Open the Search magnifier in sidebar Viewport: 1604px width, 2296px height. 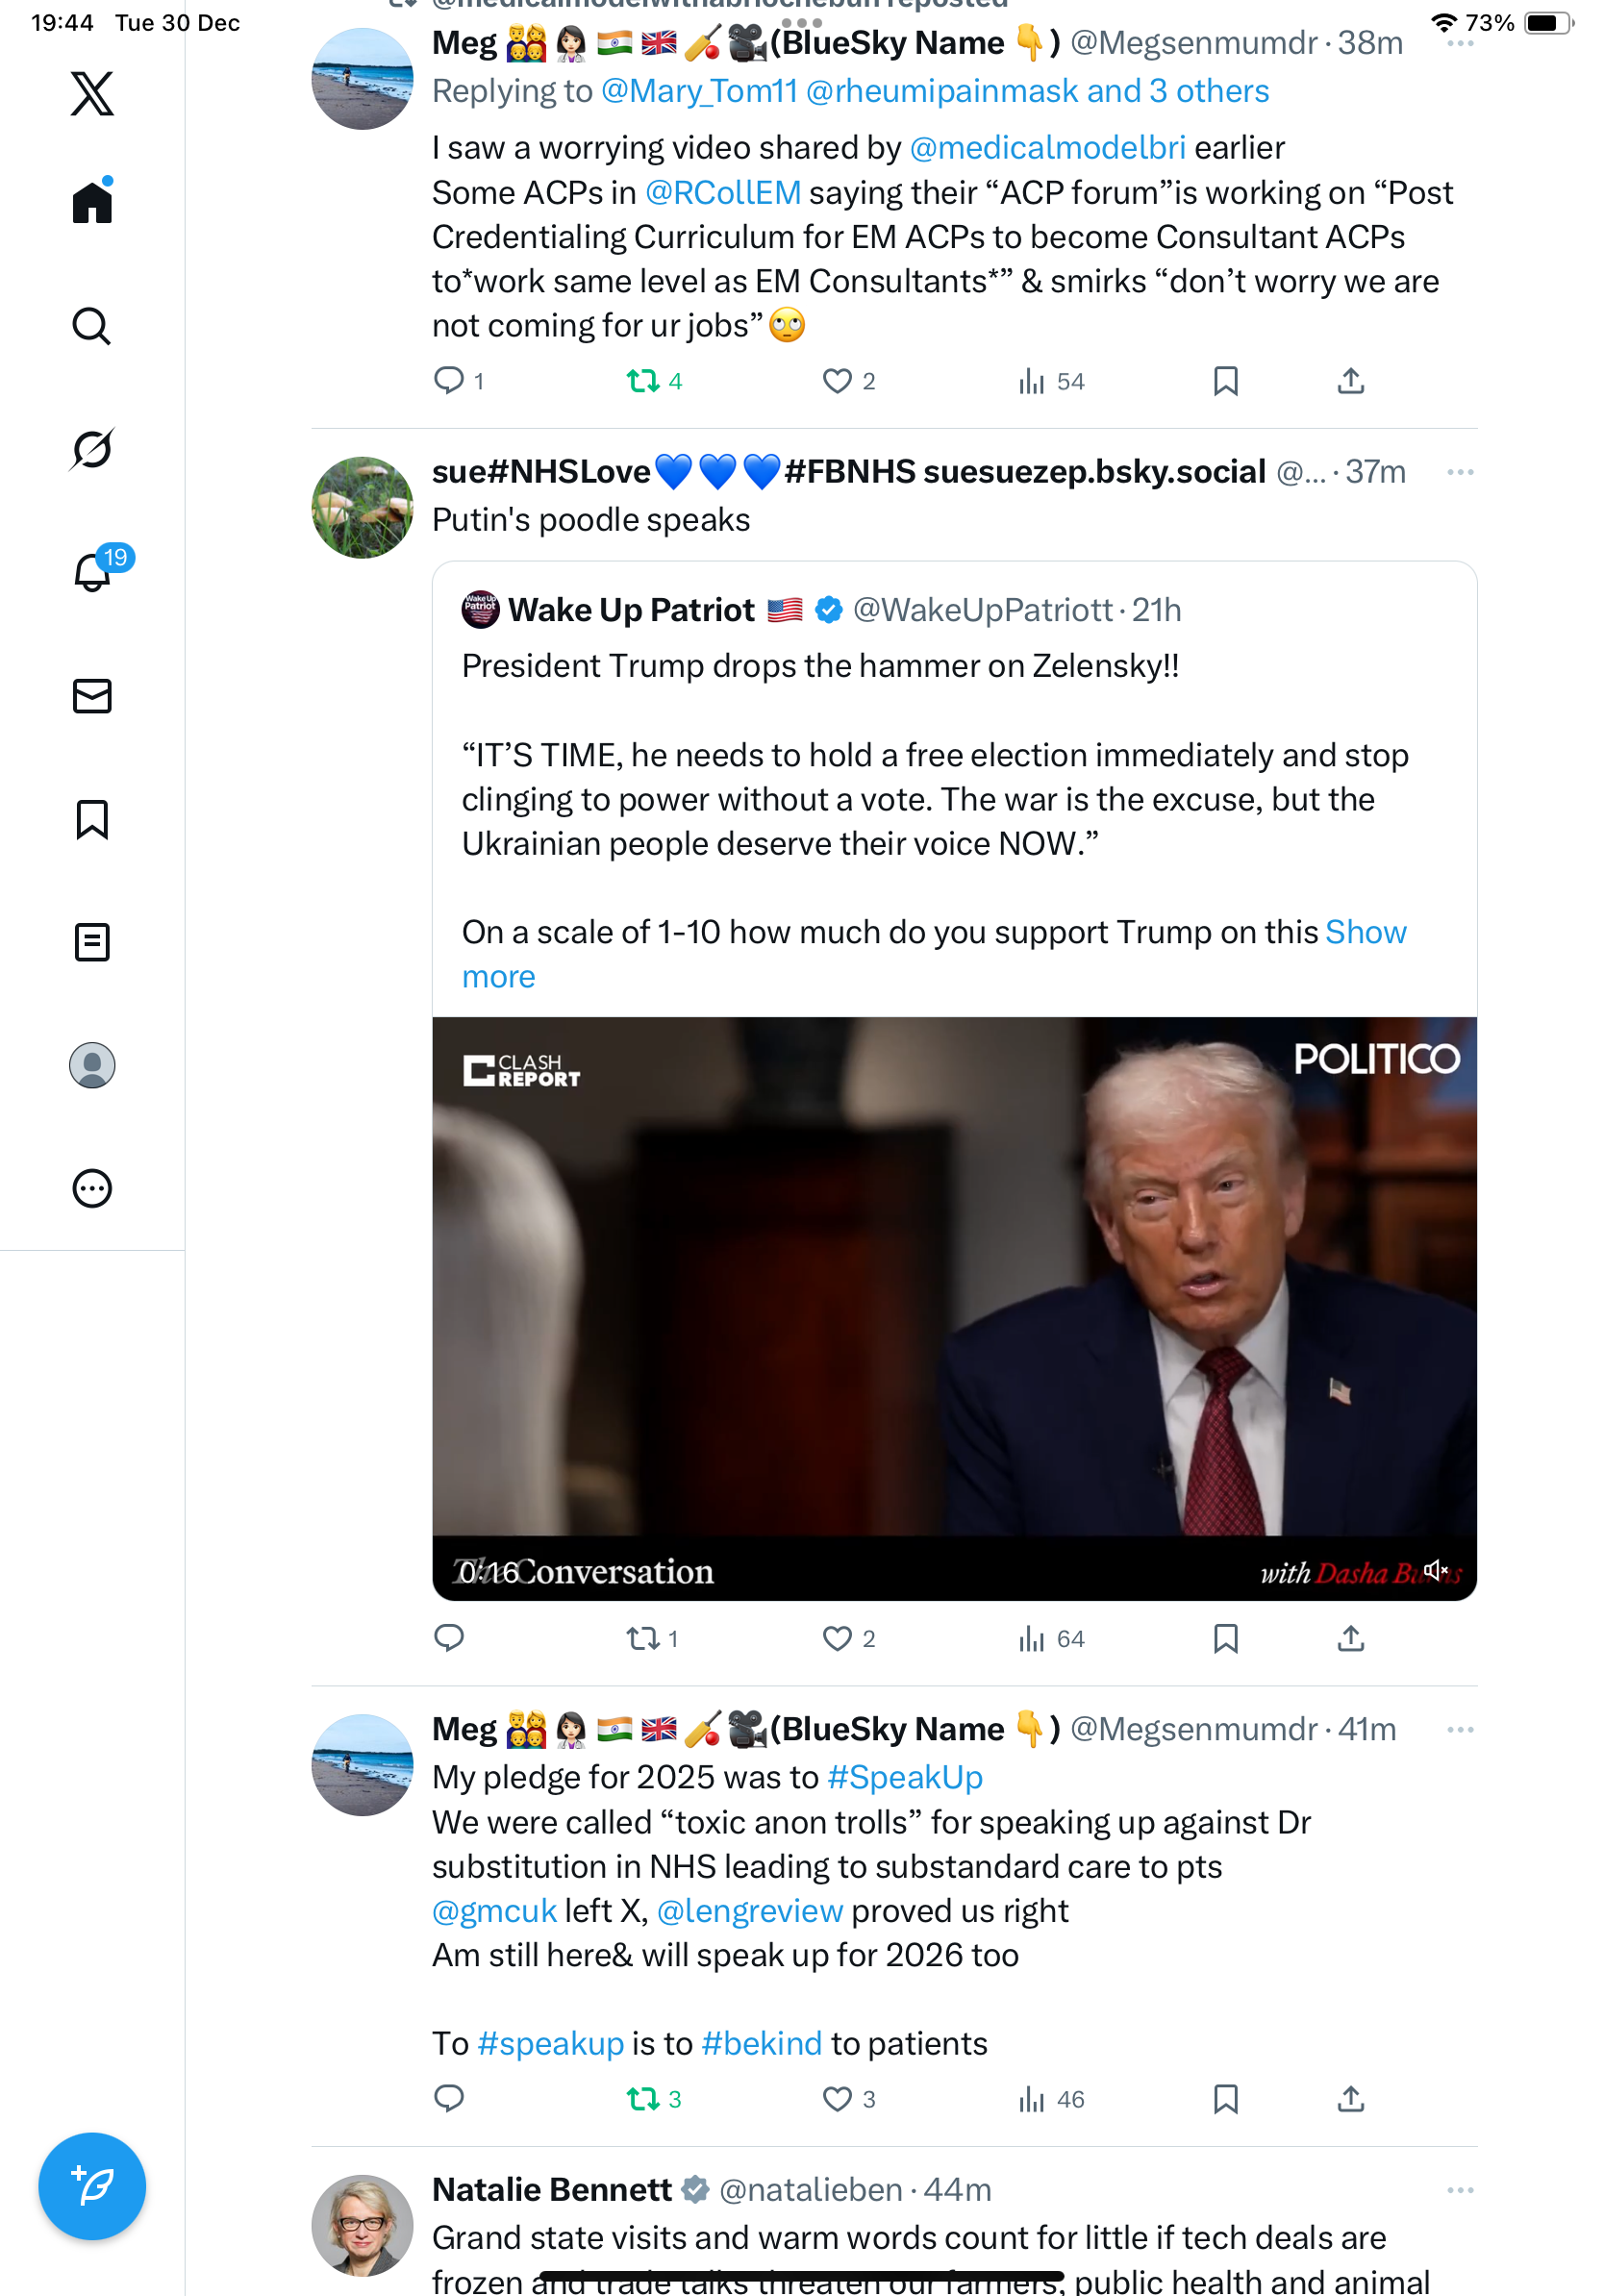[92, 326]
